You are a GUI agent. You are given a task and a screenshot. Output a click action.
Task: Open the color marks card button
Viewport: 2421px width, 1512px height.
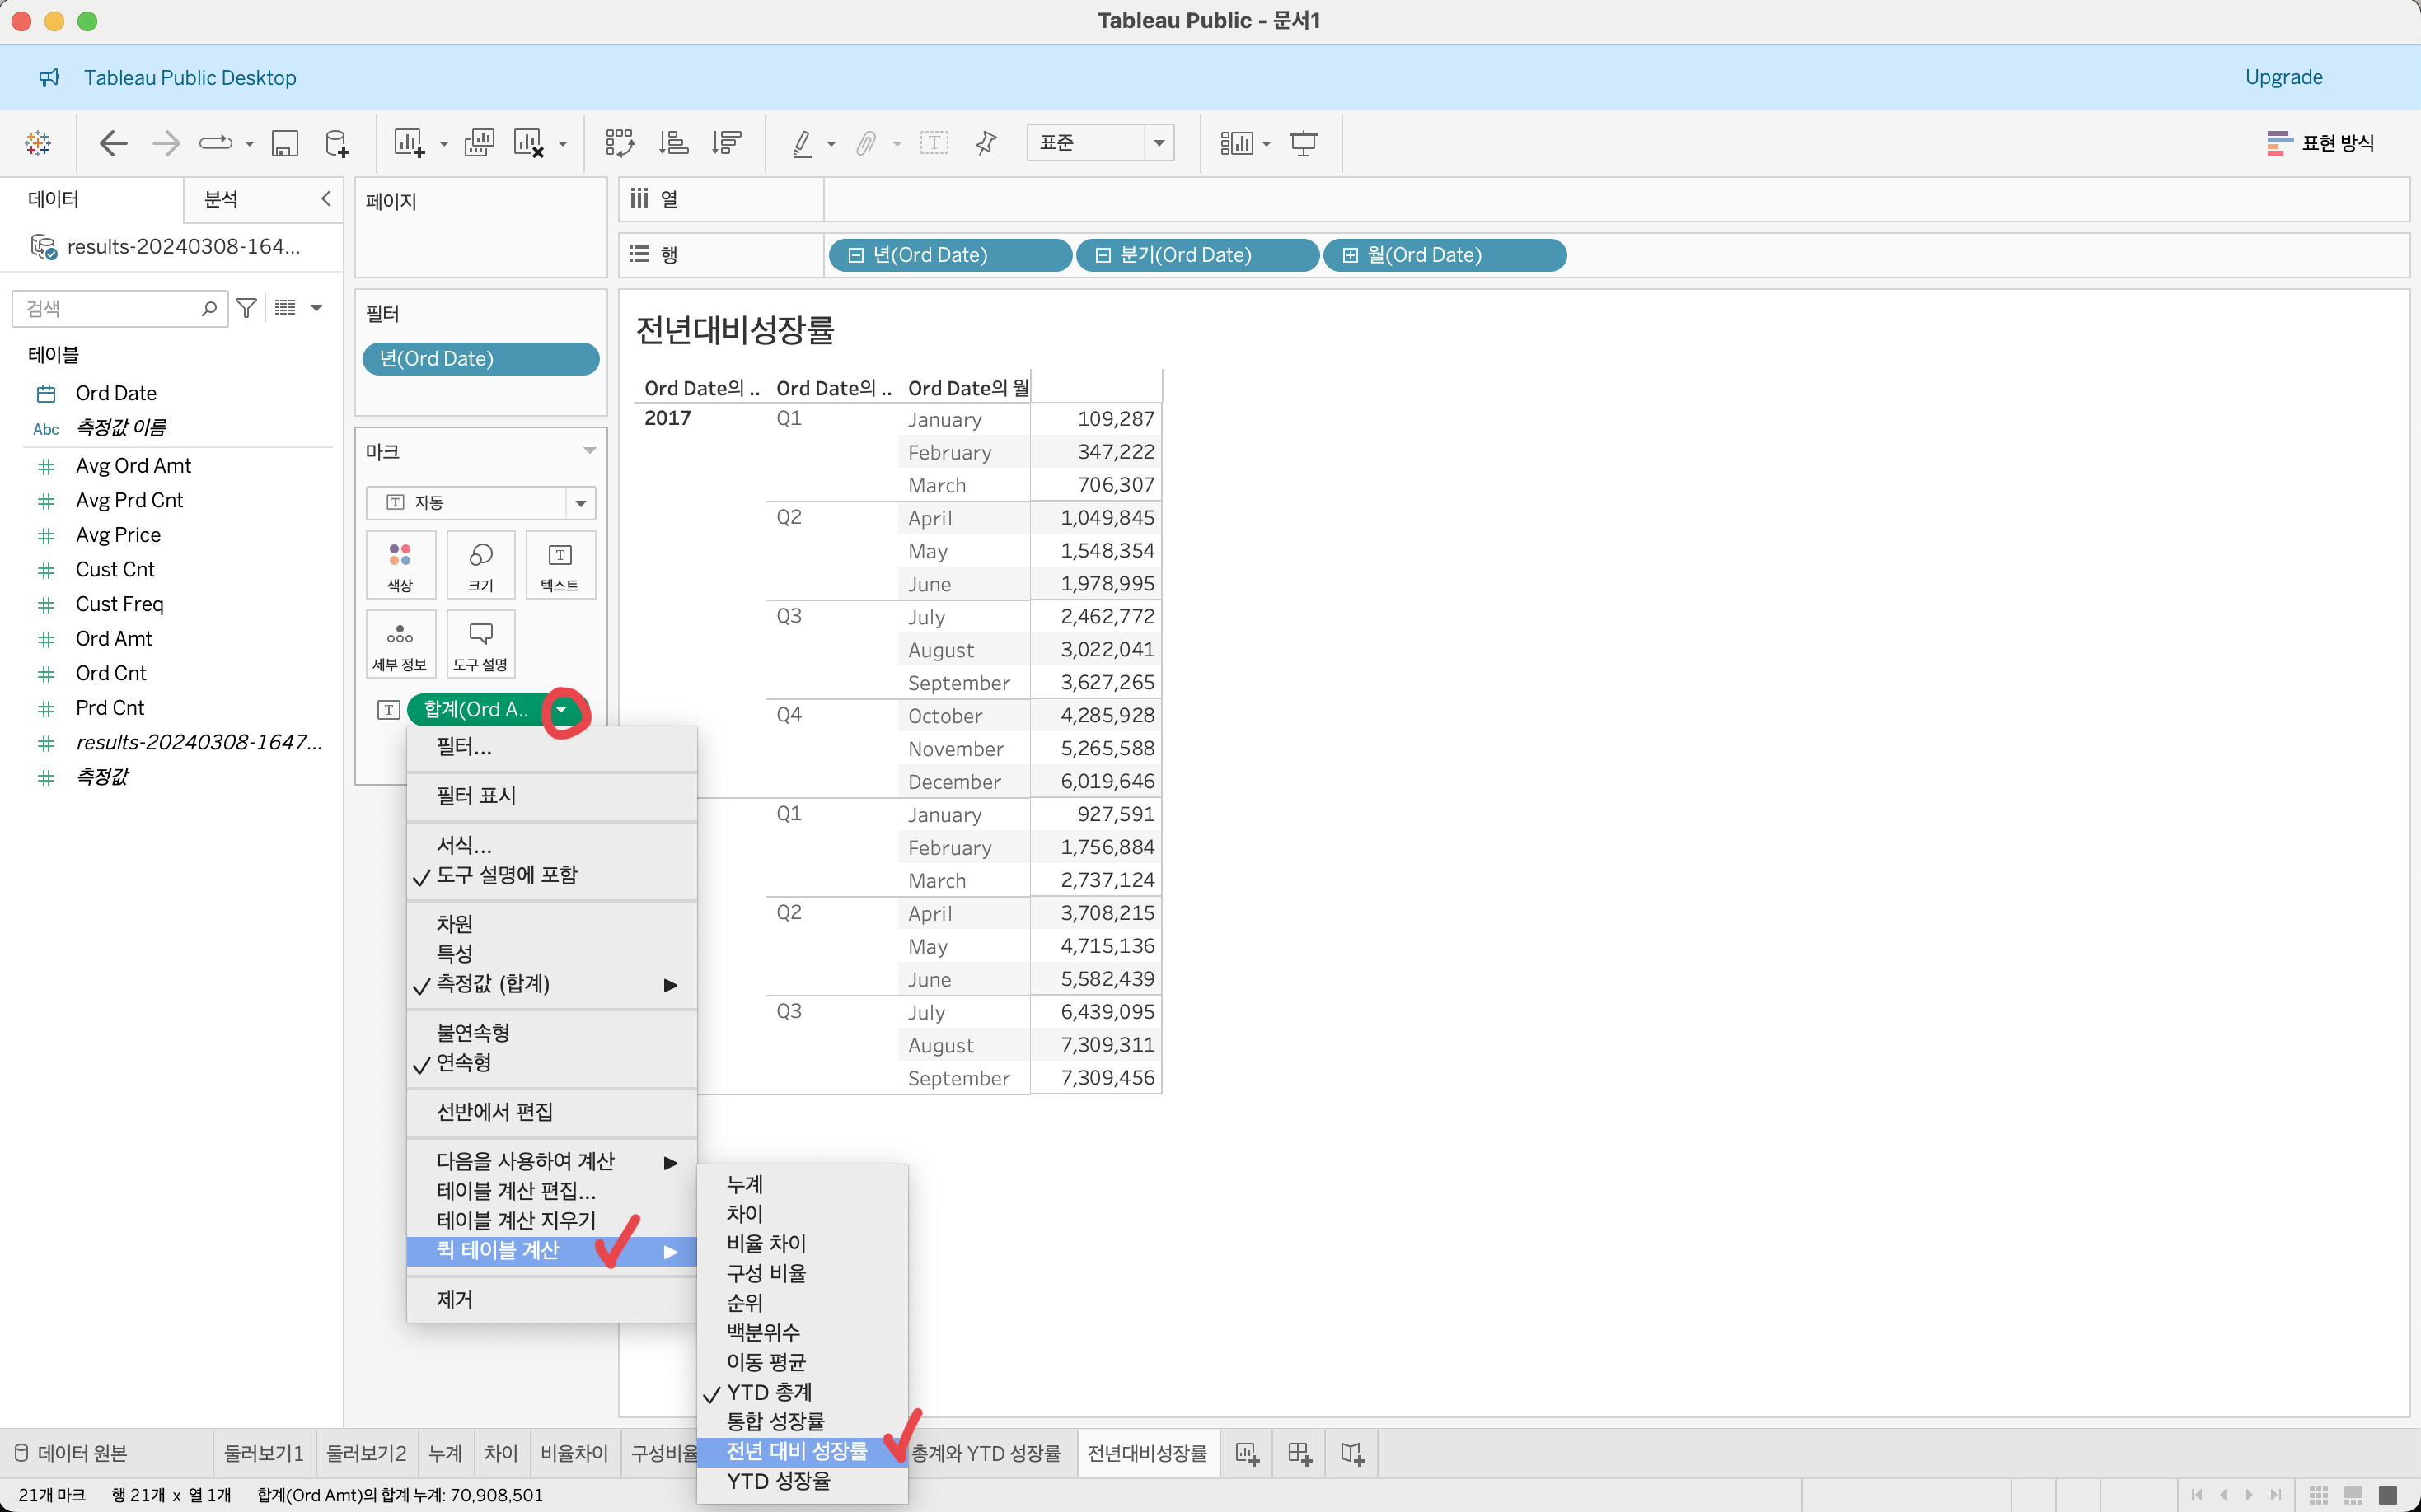point(400,565)
